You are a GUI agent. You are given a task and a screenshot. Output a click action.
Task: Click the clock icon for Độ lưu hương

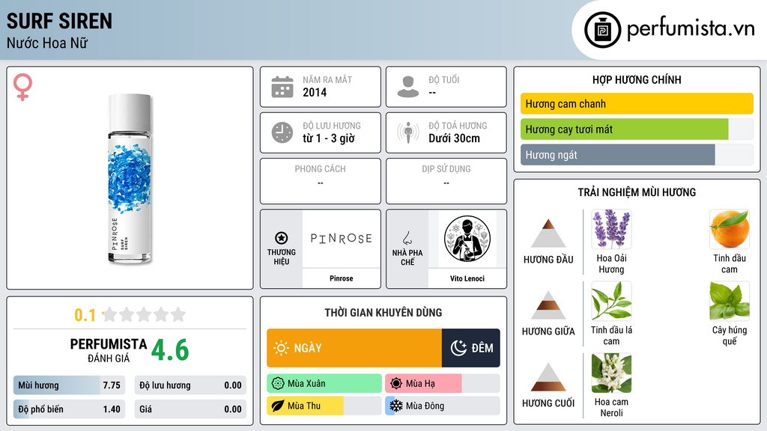click(x=282, y=132)
